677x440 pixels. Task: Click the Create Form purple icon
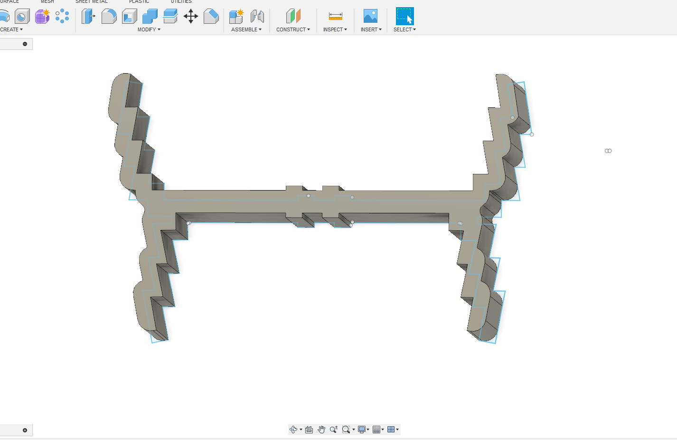tap(42, 17)
